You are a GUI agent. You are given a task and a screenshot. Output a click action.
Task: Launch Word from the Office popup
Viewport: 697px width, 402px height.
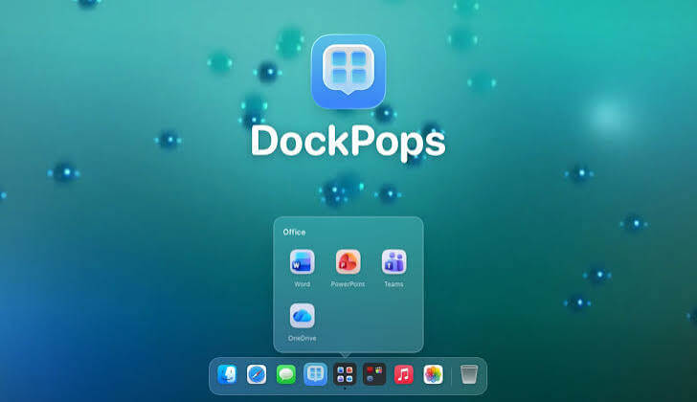click(x=303, y=262)
